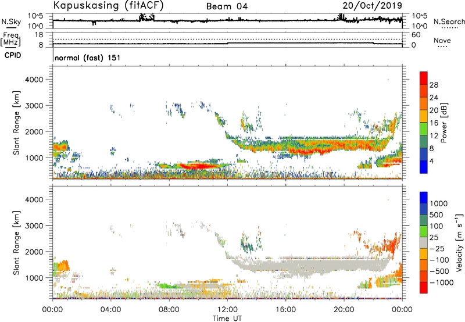Click the '12:00' time axis label
This screenshot has height=322, width=465.
227,310
